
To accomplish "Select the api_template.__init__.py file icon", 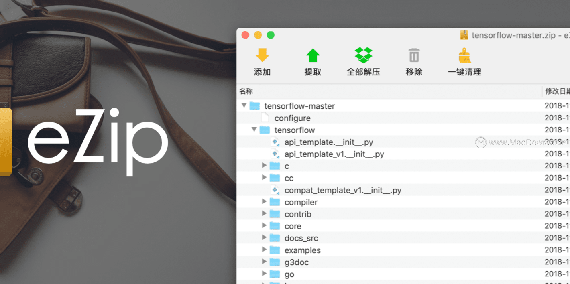I will click(275, 142).
